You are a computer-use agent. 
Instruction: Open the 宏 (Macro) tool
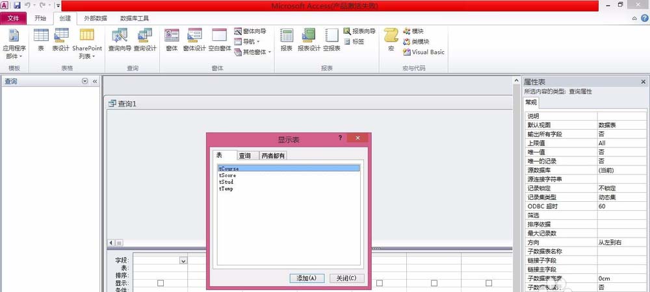(391, 40)
